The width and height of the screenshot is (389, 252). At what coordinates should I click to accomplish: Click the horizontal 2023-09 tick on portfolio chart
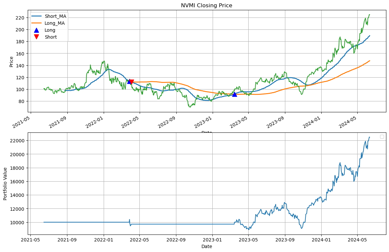point(285,240)
